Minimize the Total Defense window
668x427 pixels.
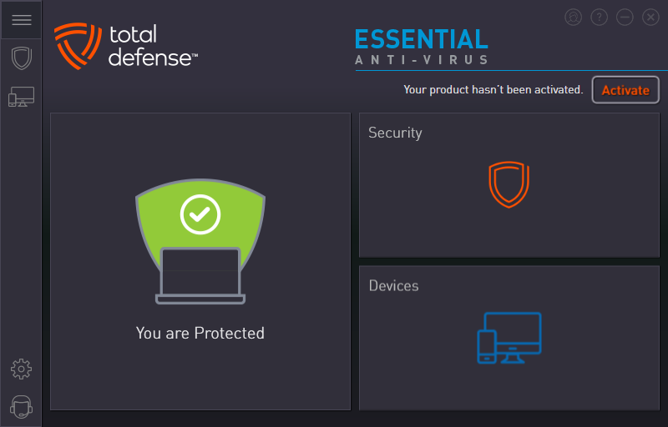pyautogui.click(x=625, y=17)
